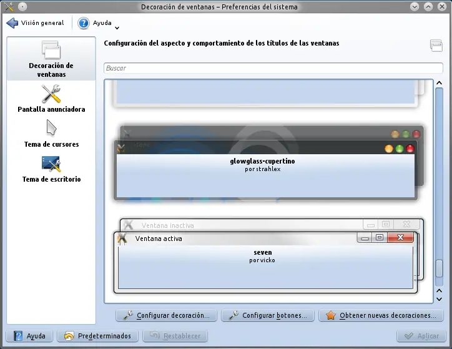This screenshot has height=349, width=452.
Task: Click the blue Ayuda question-mark icon
Action: click(83, 23)
